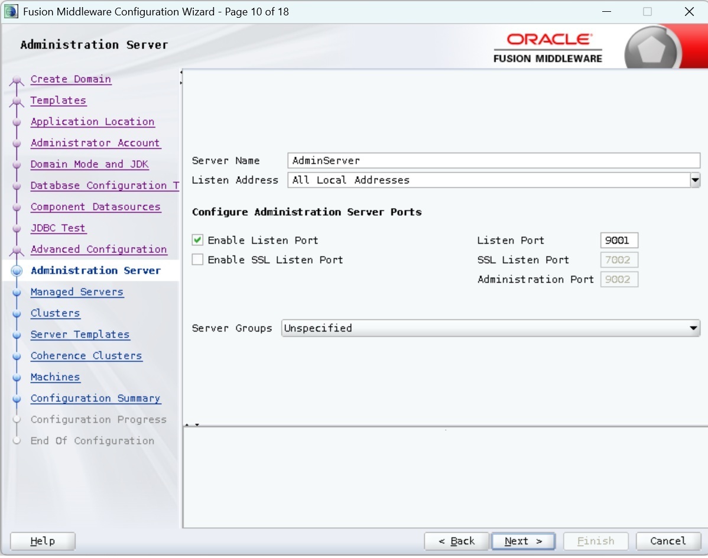
Task: Click the Domain Mode and JDK step bullet
Action: click(x=17, y=164)
